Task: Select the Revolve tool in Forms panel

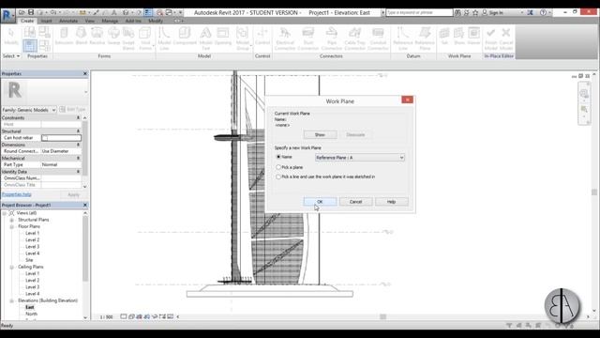Action: [x=97, y=37]
